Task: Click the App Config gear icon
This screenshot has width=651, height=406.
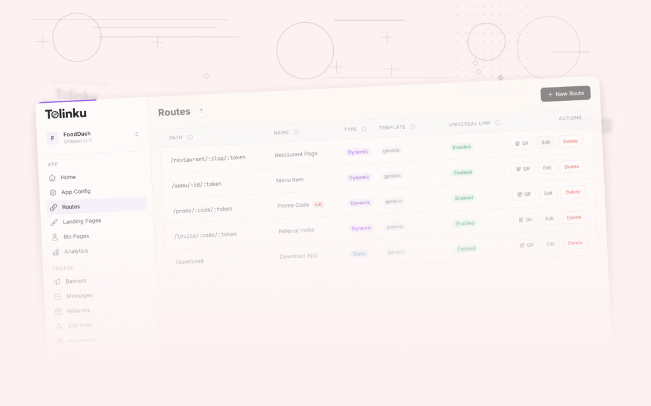Action: [x=53, y=193]
